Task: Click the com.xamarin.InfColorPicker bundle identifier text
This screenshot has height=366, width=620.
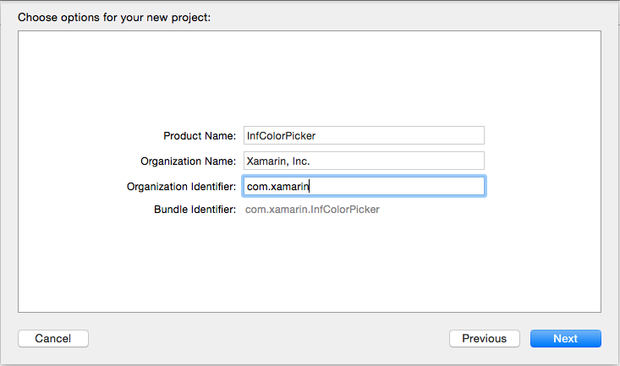Action: point(312,210)
